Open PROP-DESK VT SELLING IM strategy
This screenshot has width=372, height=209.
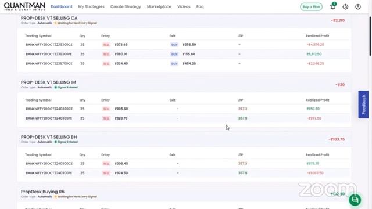click(48, 82)
